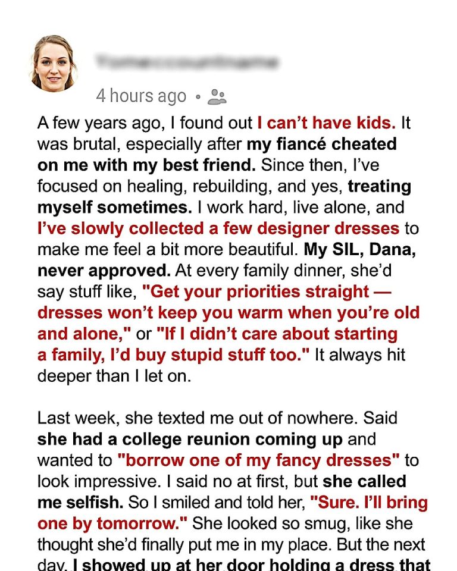This screenshot has width=457, height=571.
Task: Click the bold phrase "my fiancé cheated"
Action: [321, 145]
